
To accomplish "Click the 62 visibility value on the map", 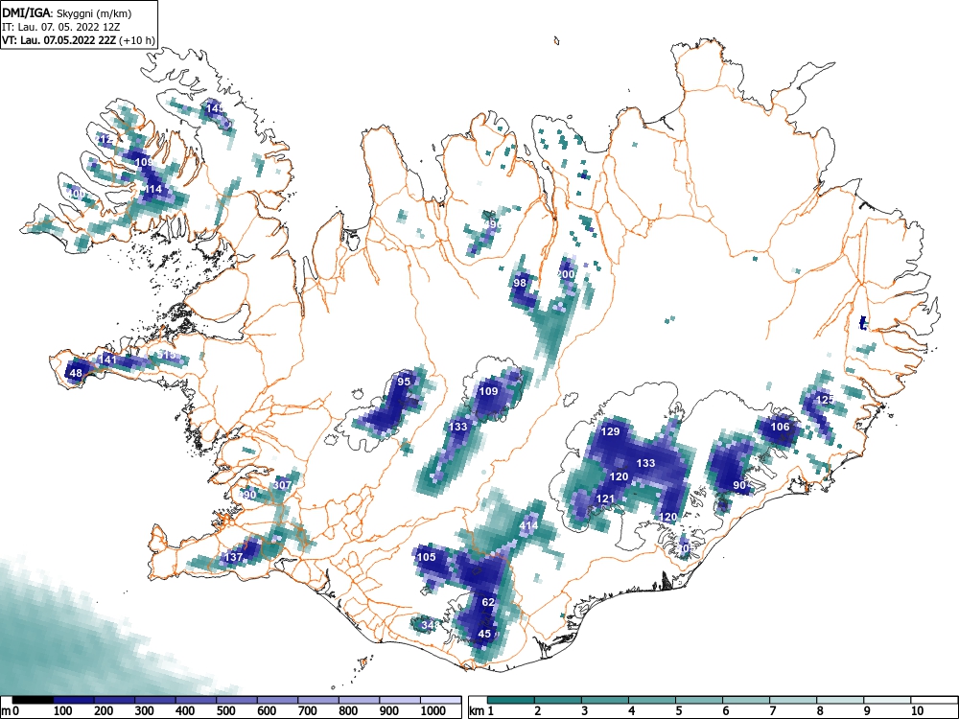I will pos(488,602).
